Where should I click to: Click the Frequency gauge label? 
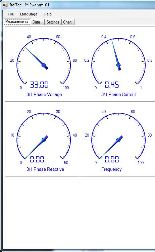111,169
